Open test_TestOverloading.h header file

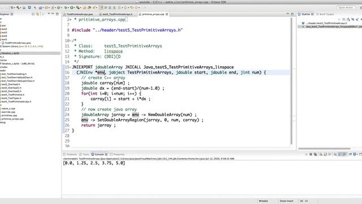click(14, 74)
